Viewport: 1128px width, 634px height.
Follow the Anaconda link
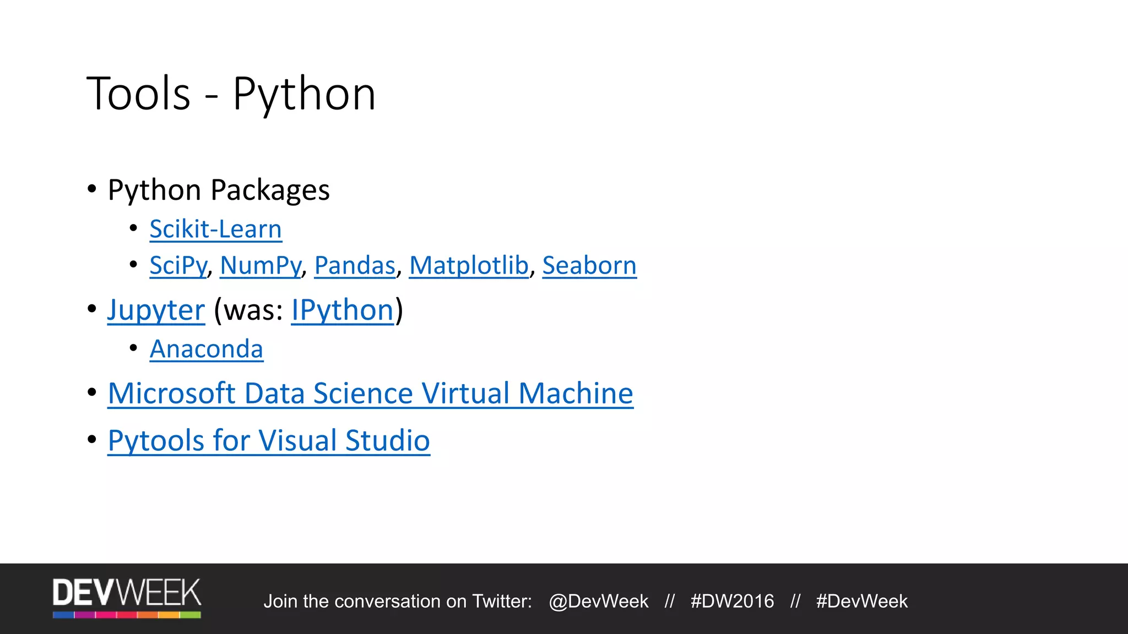point(207,349)
